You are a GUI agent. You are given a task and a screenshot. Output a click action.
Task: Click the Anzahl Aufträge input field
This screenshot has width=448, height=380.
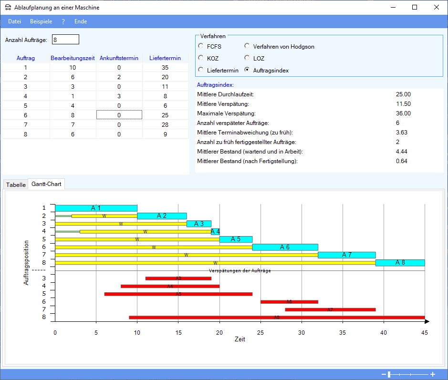coord(65,40)
